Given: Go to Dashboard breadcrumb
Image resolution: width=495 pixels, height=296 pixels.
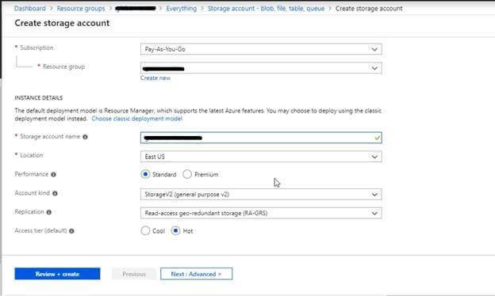Looking at the screenshot, I should click(30, 9).
